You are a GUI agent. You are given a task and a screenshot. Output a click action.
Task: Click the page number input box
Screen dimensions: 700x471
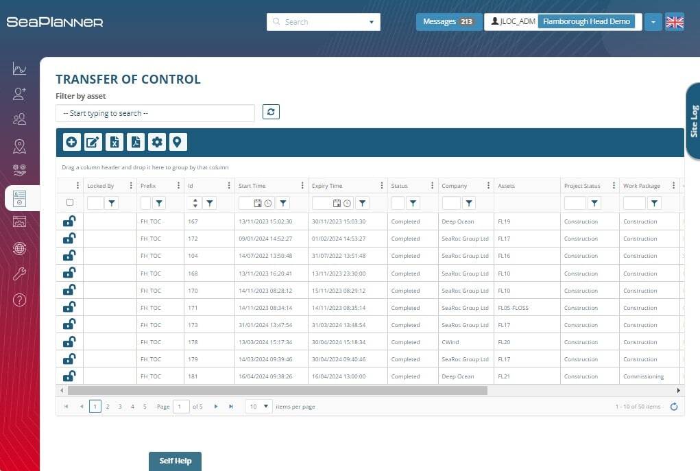181,407
